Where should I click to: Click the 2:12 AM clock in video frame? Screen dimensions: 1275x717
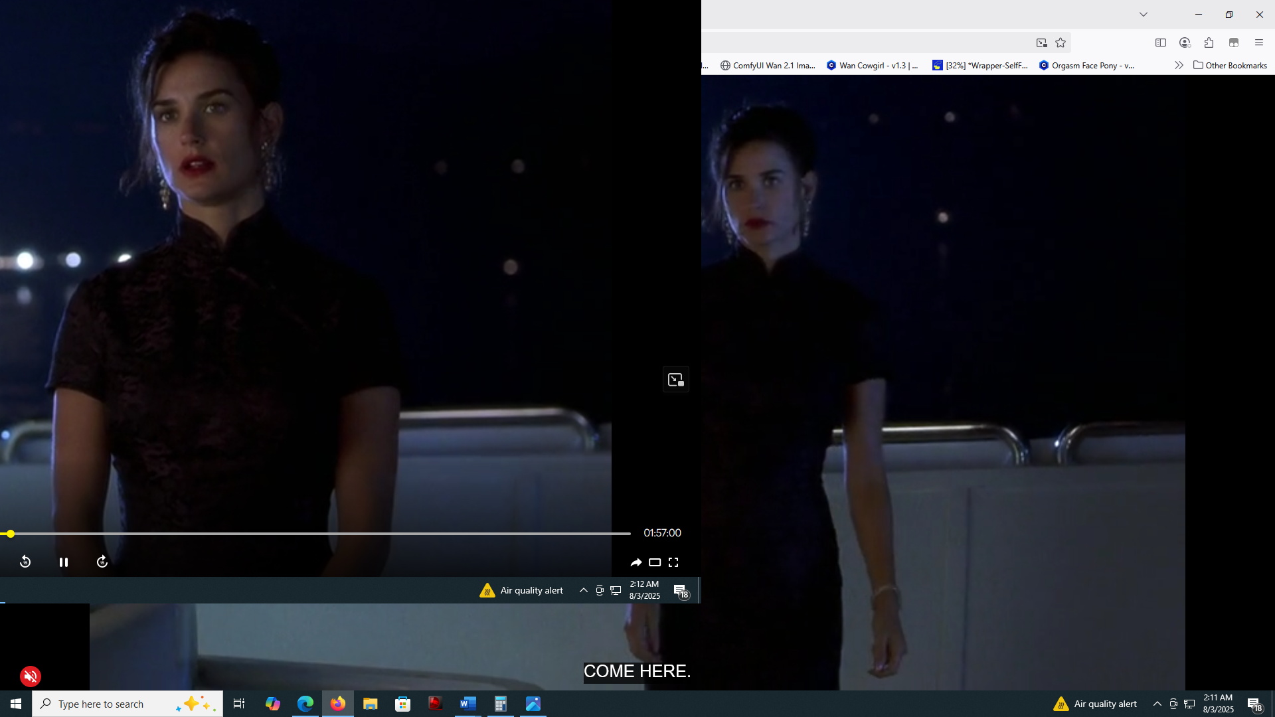point(645,590)
